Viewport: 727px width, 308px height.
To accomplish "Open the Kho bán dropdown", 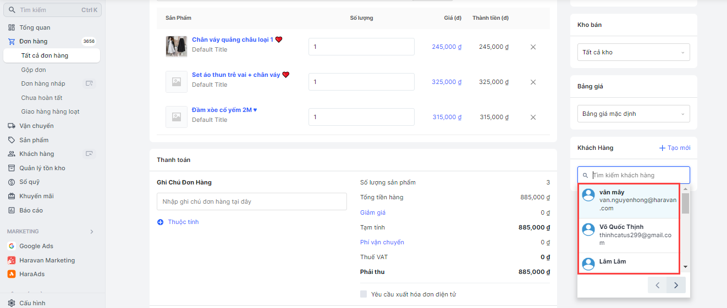I will coord(634,52).
